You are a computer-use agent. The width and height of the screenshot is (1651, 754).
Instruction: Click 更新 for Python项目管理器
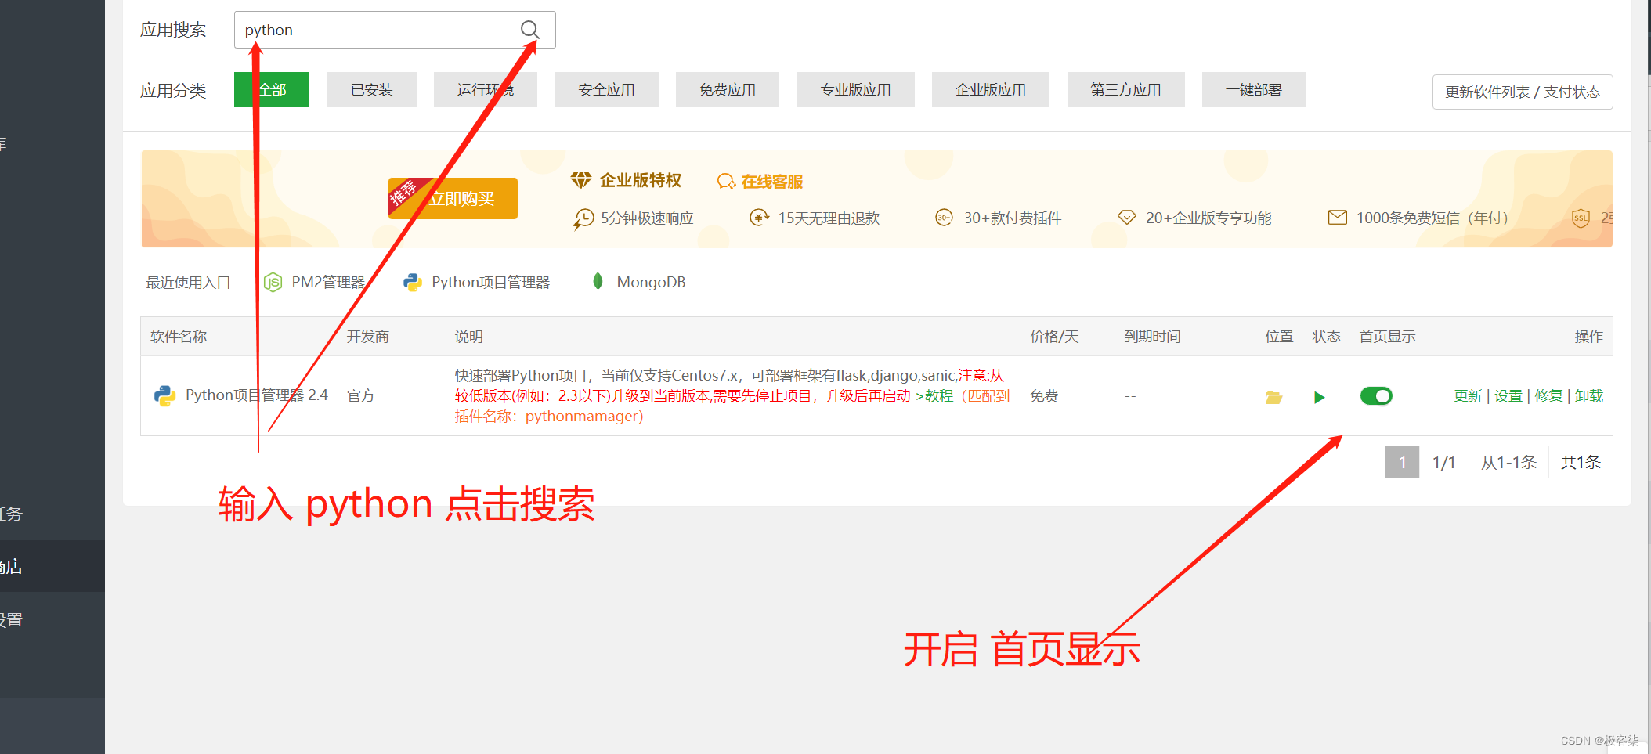1469,396
